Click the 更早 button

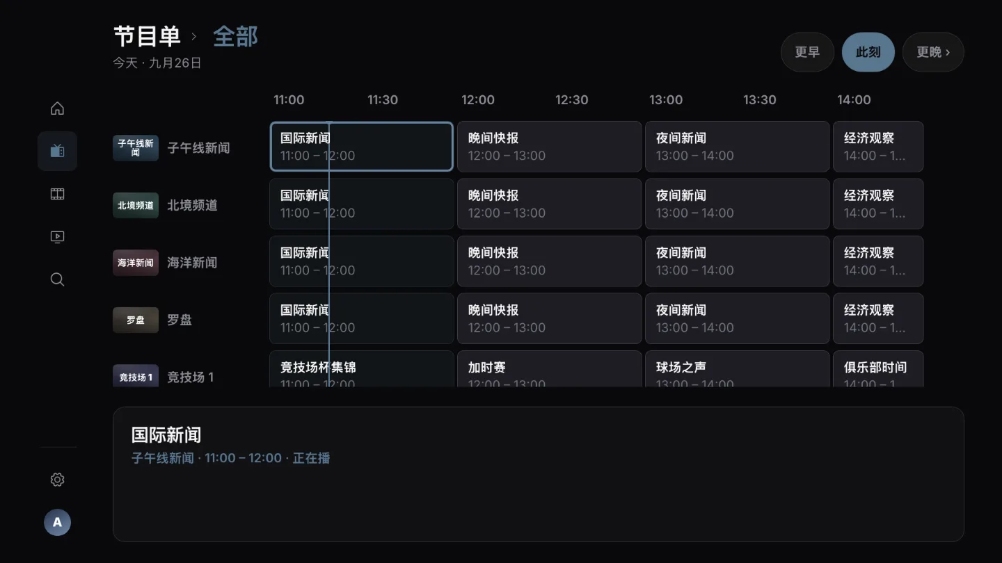(807, 52)
